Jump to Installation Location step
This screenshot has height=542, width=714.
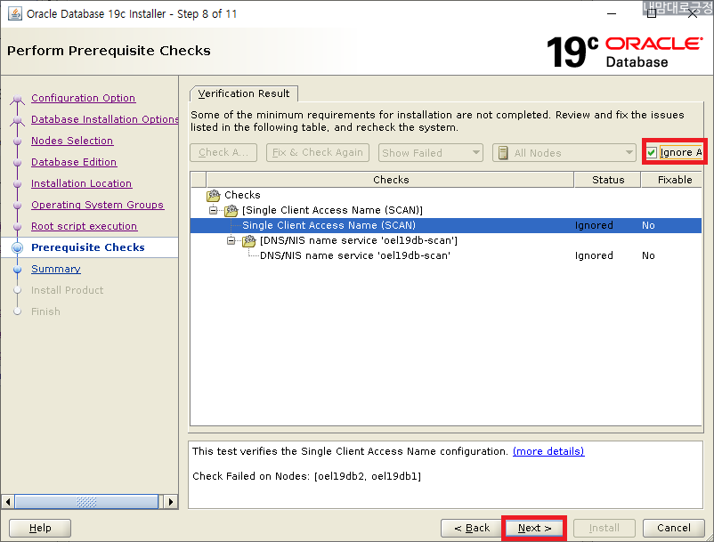click(82, 183)
